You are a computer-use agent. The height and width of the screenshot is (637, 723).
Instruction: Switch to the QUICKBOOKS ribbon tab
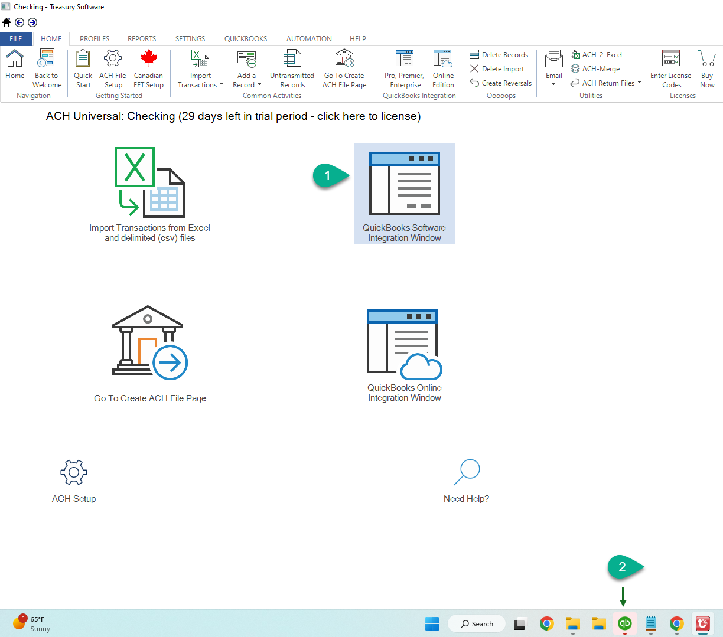tap(245, 38)
